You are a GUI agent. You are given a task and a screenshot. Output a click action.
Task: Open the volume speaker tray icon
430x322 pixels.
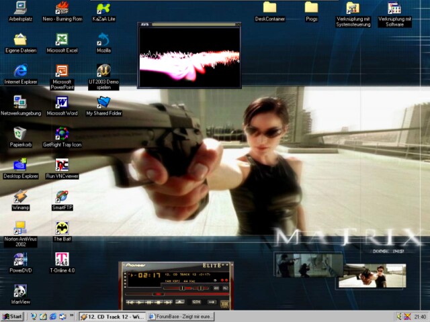click(x=399, y=317)
